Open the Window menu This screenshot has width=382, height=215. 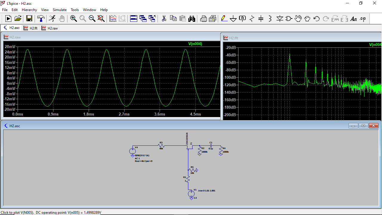pyautogui.click(x=90, y=10)
